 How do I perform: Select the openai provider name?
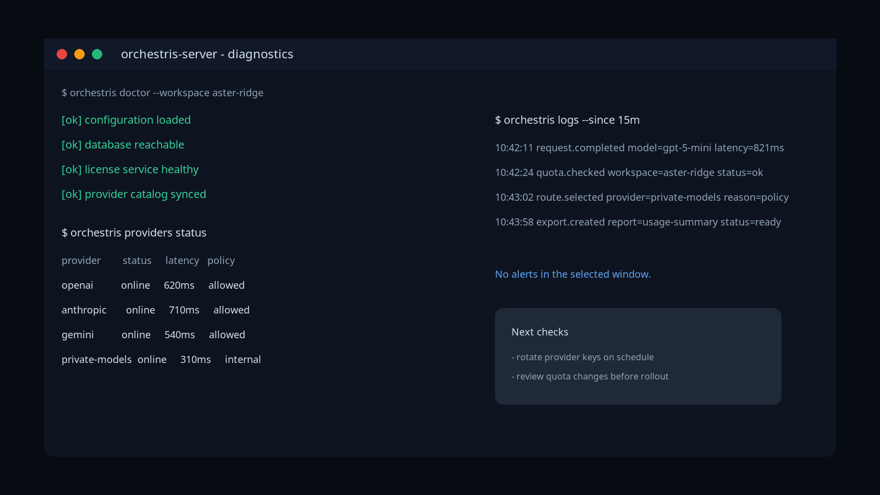coord(77,285)
